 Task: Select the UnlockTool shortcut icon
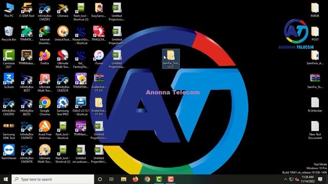tap(63, 34)
